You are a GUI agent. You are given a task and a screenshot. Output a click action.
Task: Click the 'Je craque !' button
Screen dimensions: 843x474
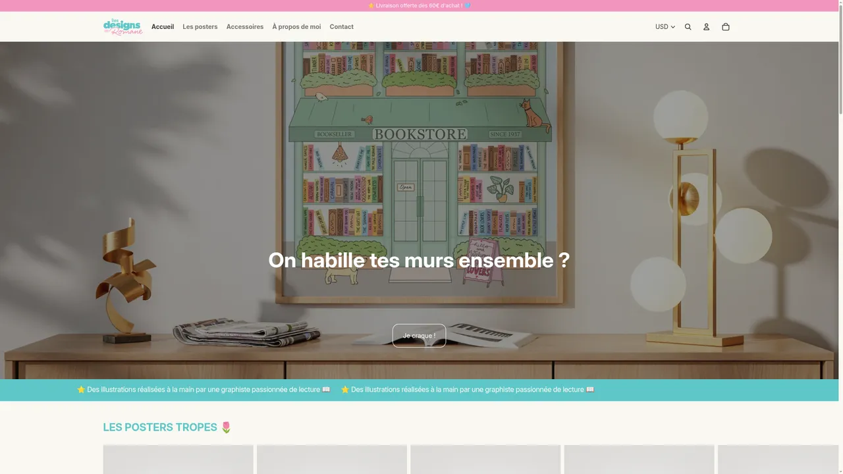click(x=419, y=336)
